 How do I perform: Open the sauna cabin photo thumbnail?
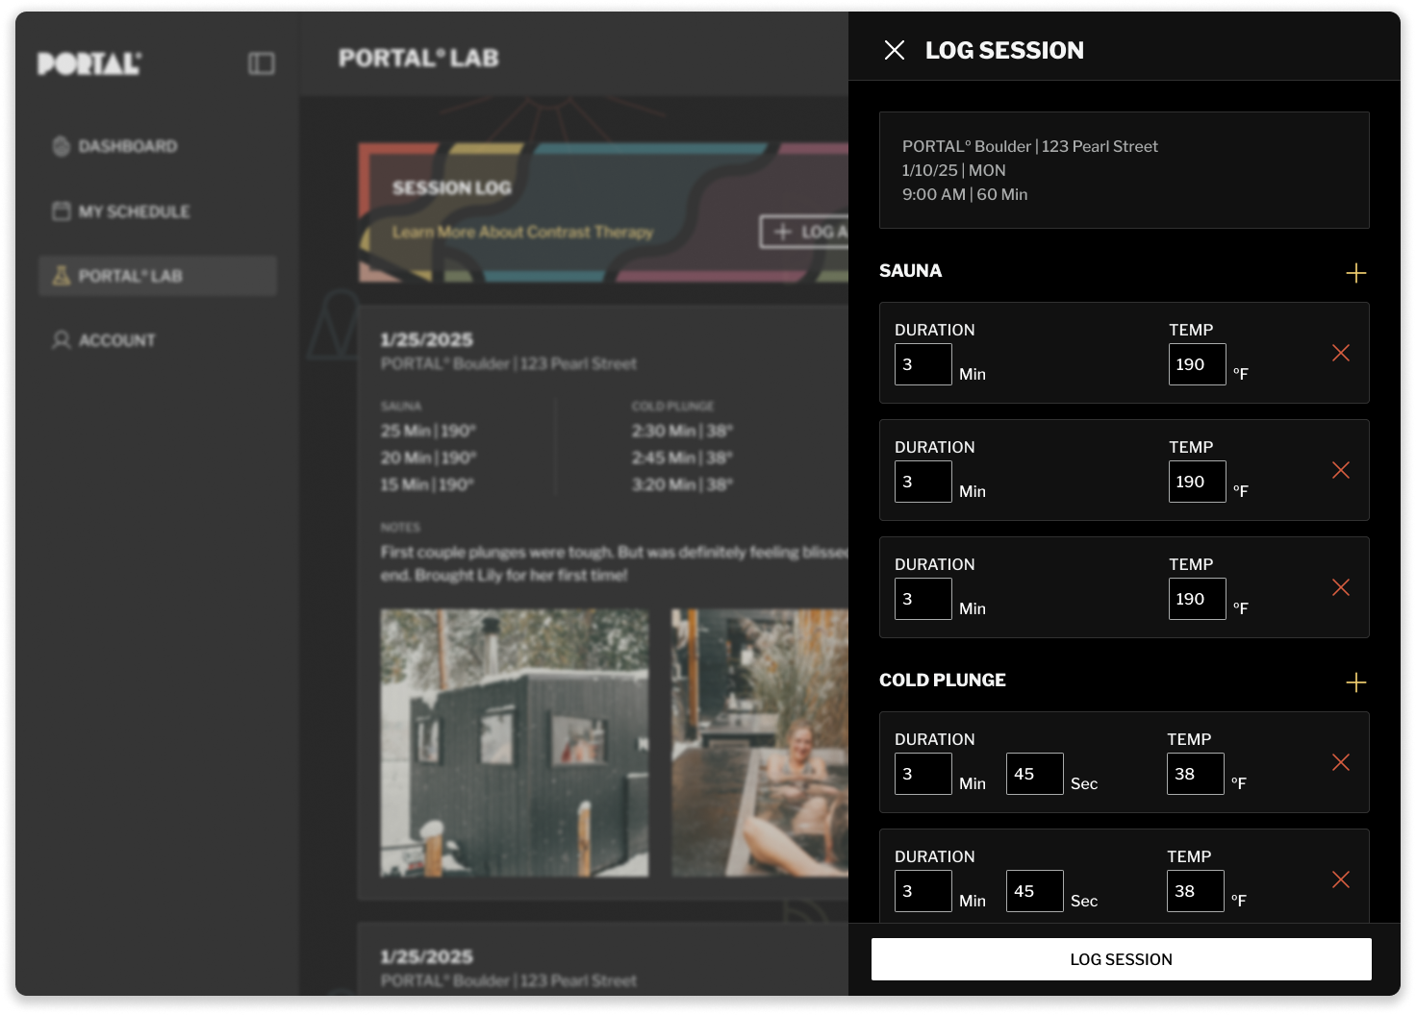pyautogui.click(x=515, y=742)
